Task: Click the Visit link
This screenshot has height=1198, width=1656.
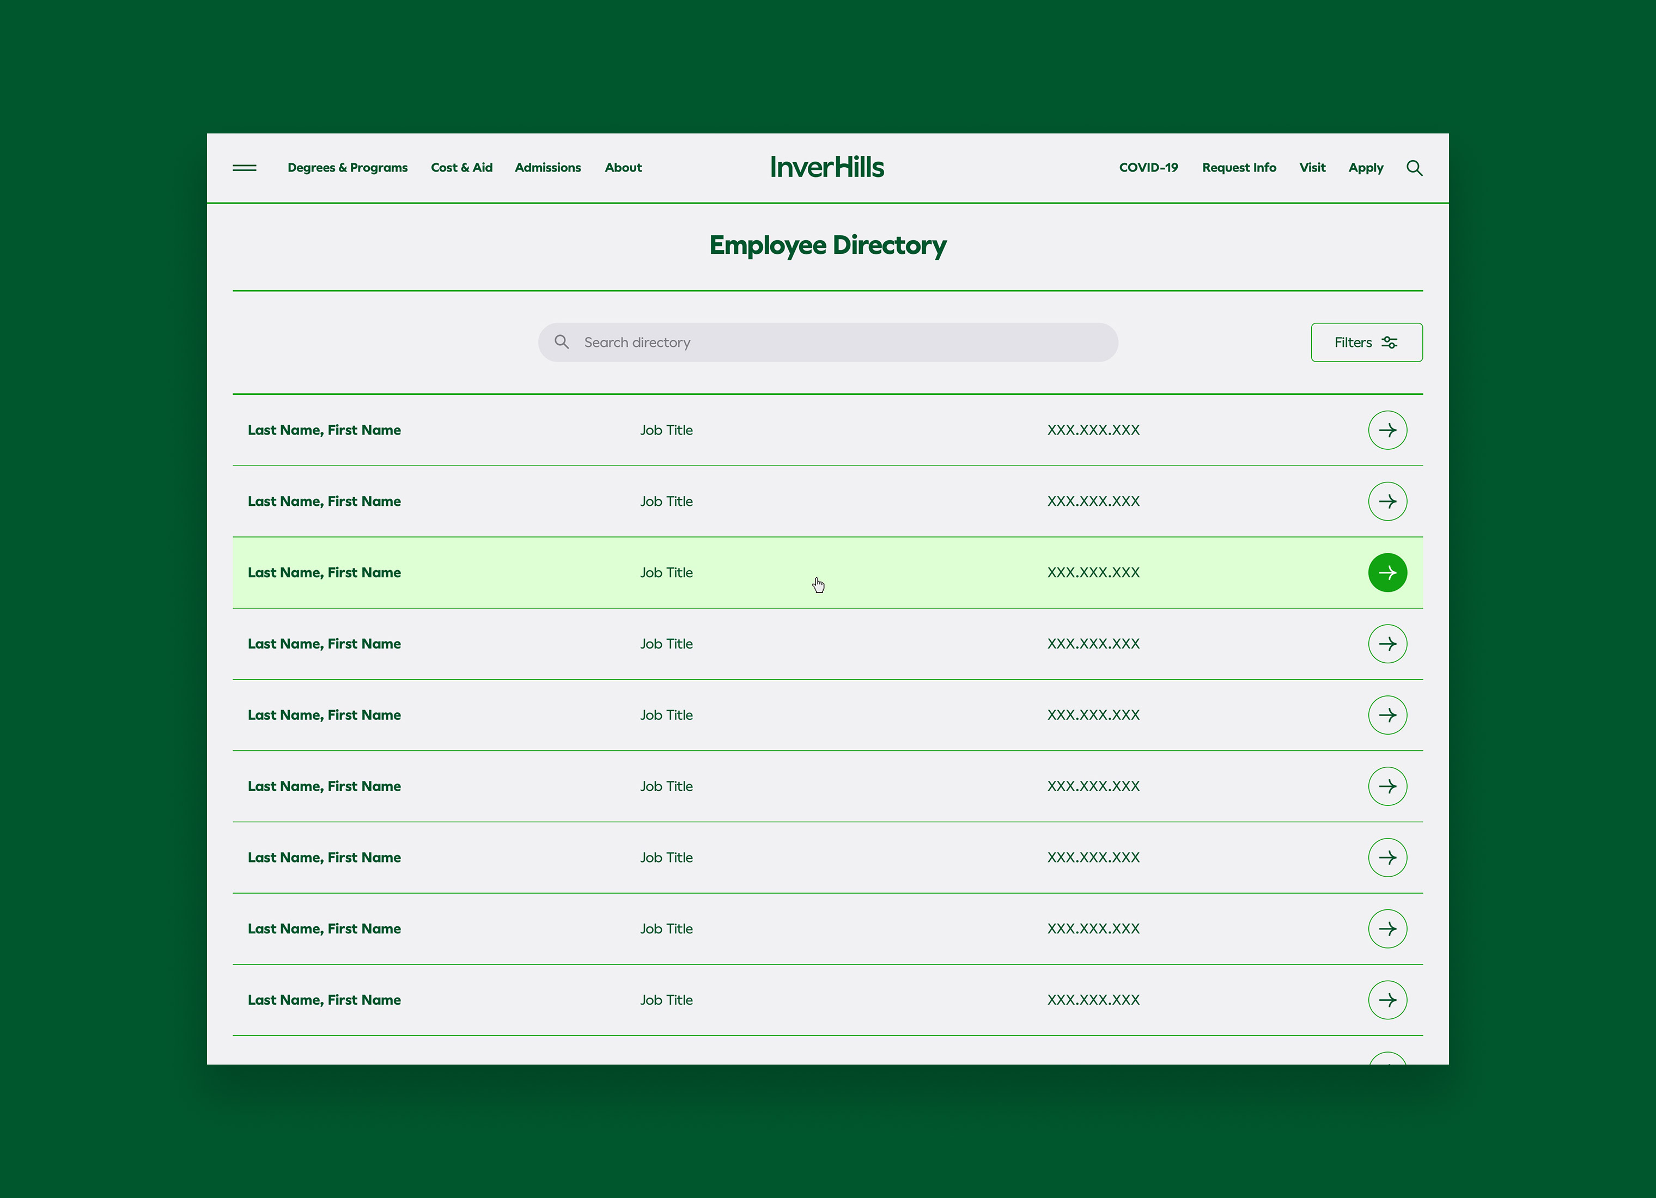Action: point(1311,168)
